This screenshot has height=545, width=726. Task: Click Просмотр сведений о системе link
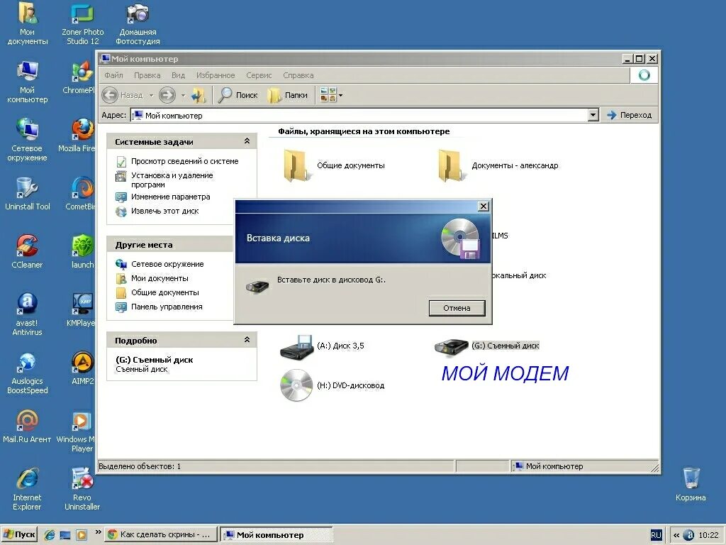[185, 161]
